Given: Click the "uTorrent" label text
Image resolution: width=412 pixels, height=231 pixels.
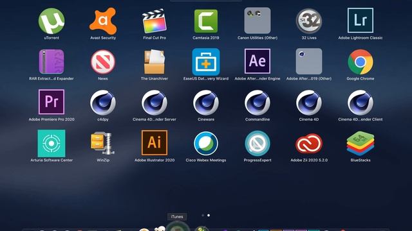Looking at the screenshot, I should coord(51,38).
